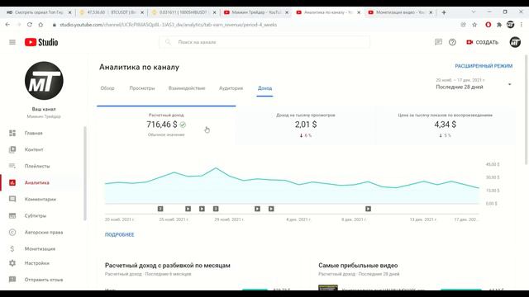Click the video marker near 8 дек.
Screen dimensions: 529x297
coord(368,209)
